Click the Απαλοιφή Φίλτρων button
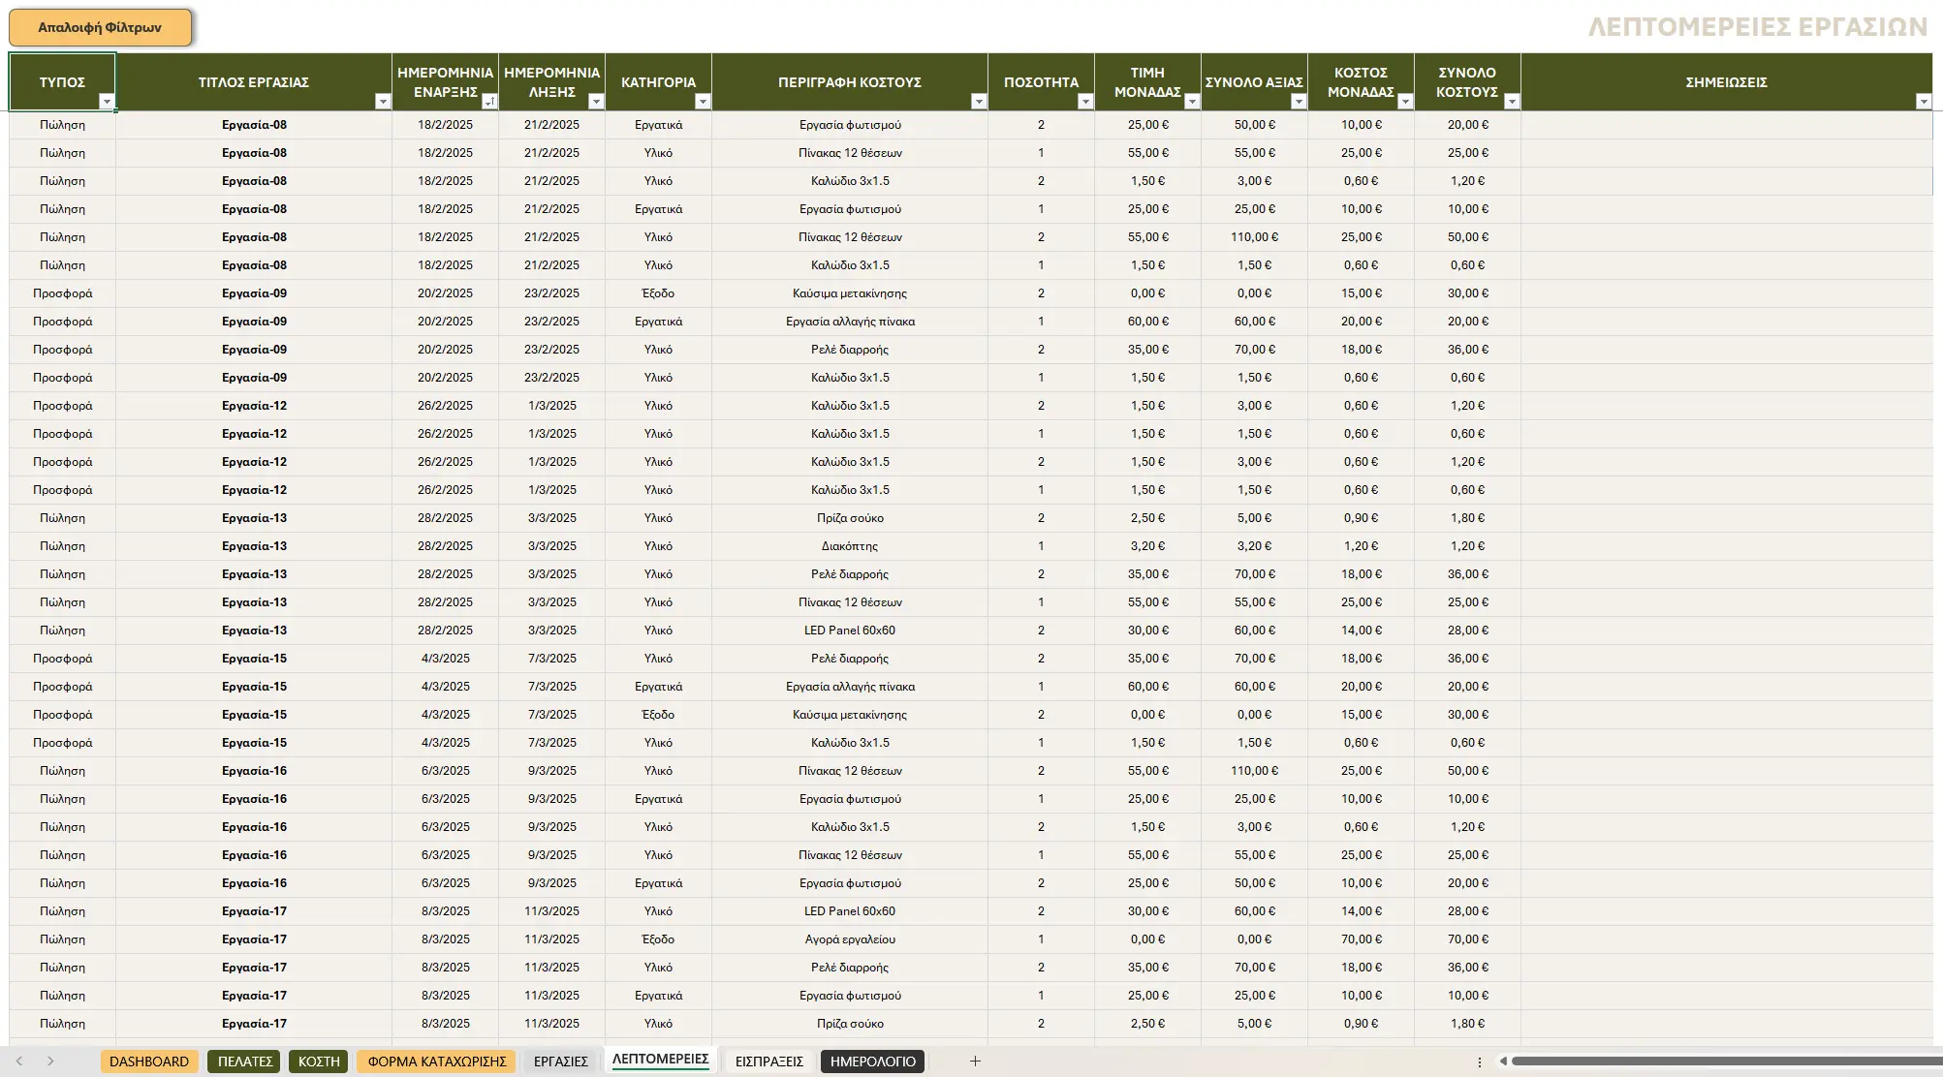 tap(100, 27)
